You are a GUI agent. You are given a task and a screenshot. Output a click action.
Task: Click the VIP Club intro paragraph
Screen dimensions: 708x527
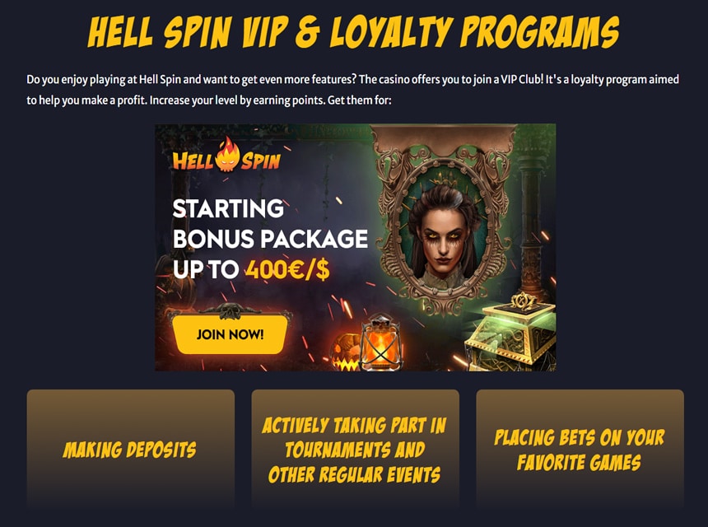pyautogui.click(x=352, y=90)
